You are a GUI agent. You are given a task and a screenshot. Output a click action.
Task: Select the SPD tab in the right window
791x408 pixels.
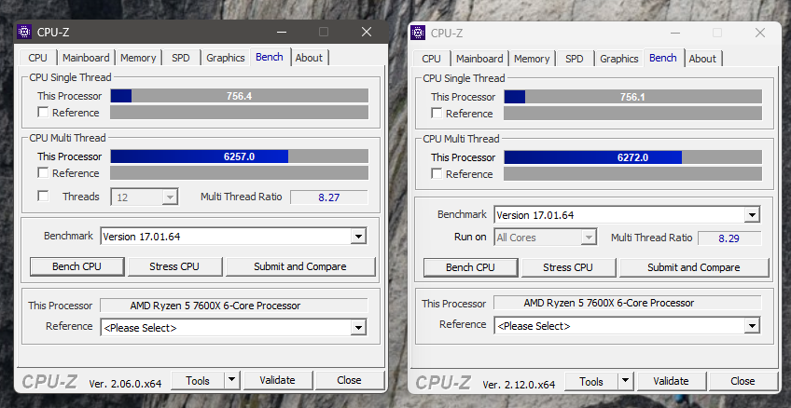click(574, 59)
